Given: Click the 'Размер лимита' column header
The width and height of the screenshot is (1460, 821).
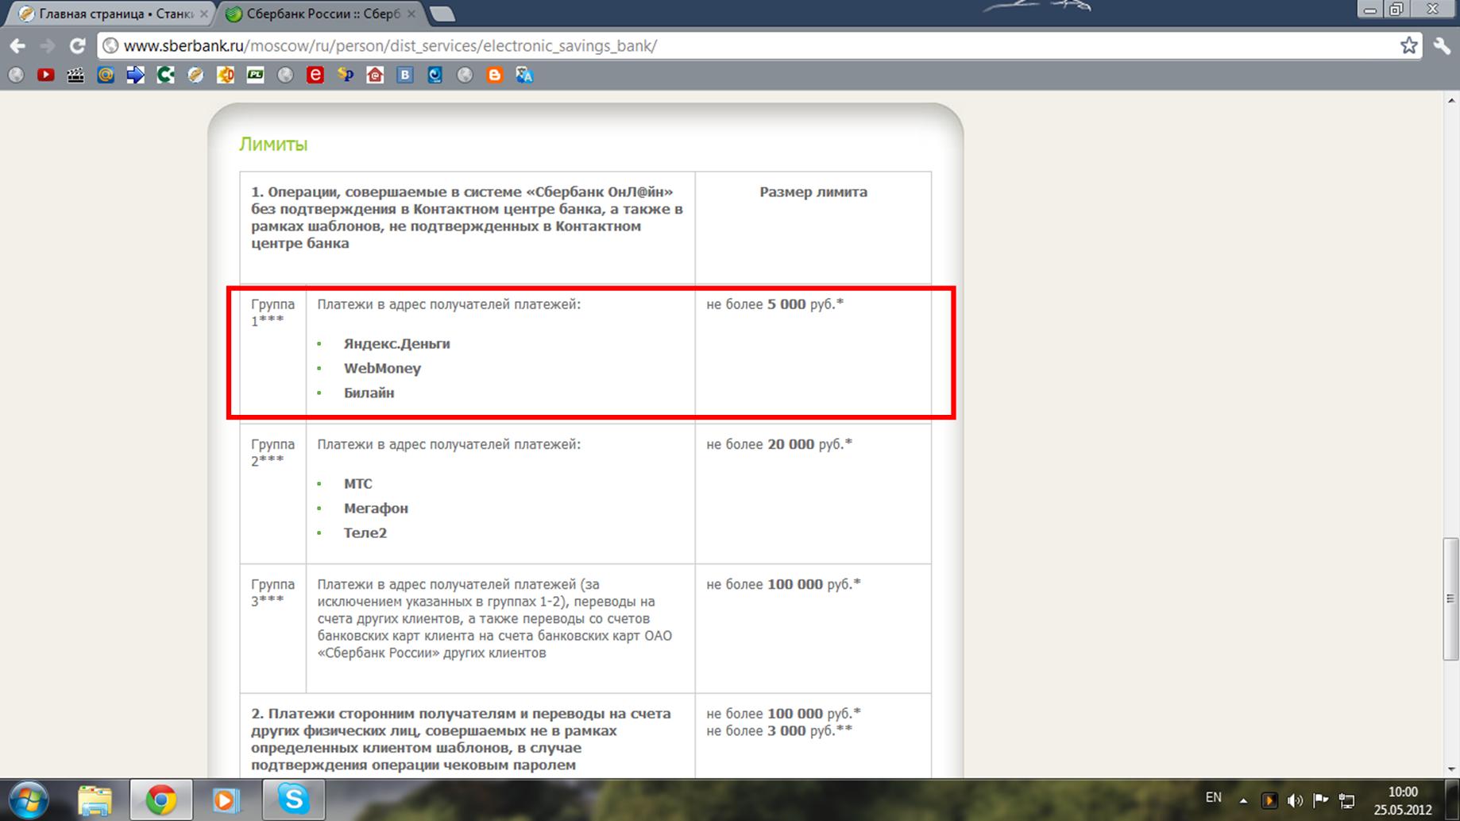Looking at the screenshot, I should tap(813, 192).
